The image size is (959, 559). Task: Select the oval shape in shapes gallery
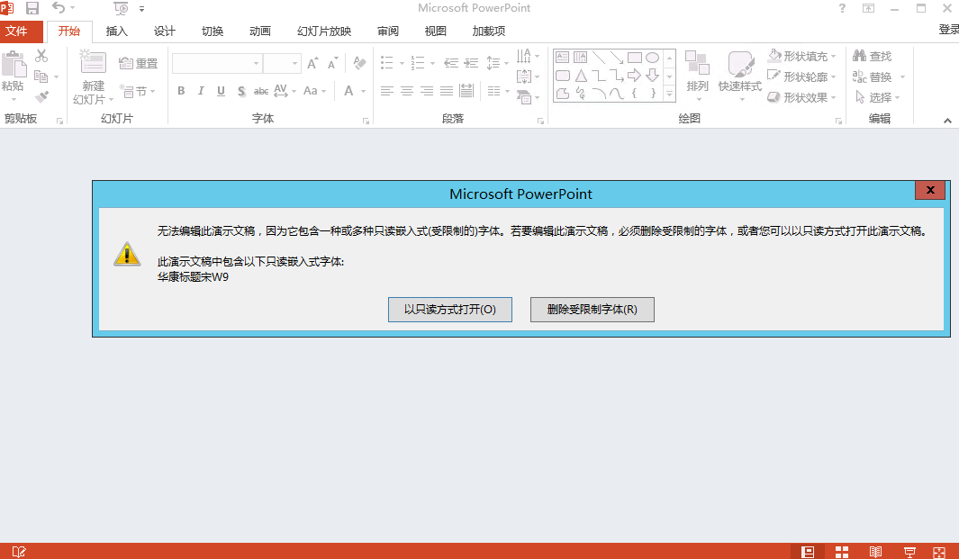click(653, 58)
